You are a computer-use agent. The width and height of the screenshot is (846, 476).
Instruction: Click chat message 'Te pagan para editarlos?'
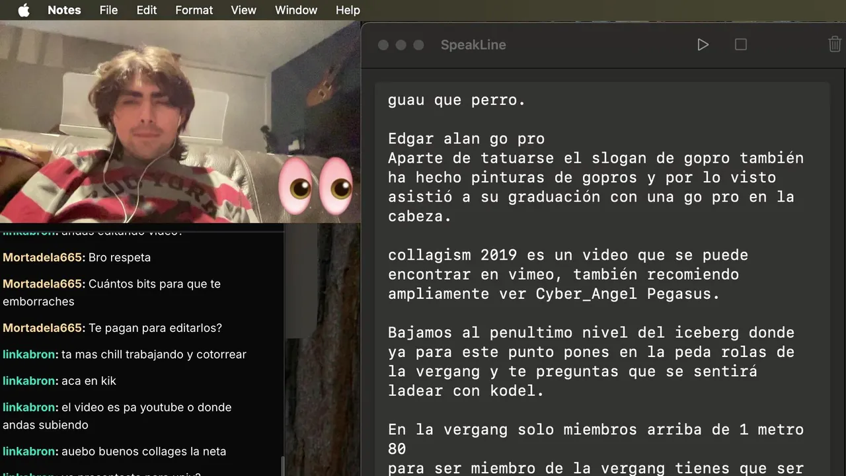[155, 328]
